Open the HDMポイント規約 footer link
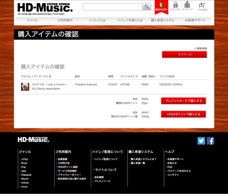This screenshot has width=228, height=194. pyautogui.click(x=68, y=167)
